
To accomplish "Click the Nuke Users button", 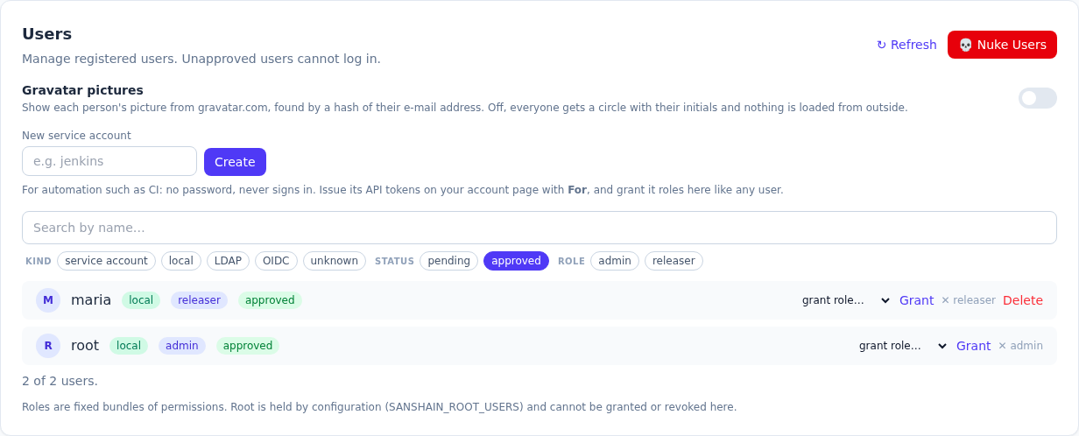I will tap(1002, 45).
